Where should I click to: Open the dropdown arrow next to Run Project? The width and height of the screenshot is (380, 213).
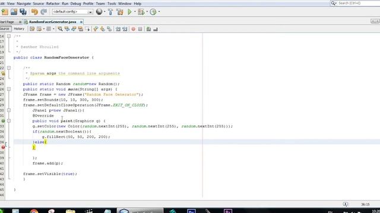[x=135, y=12]
